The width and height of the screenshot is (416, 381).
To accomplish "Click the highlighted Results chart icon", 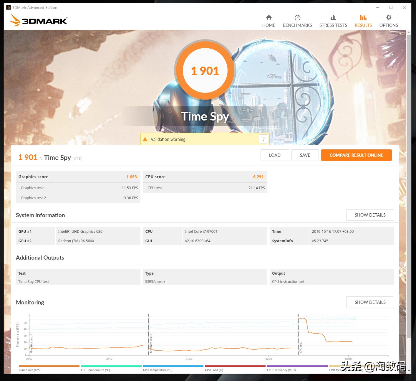I will (x=363, y=17).
